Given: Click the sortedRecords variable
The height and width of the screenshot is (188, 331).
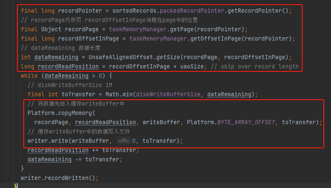Looking at the screenshot, I should pyautogui.click(x=134, y=11).
